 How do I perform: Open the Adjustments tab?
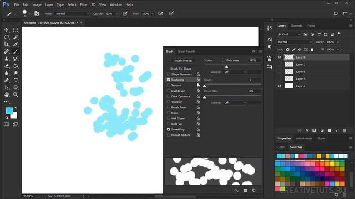(304, 138)
